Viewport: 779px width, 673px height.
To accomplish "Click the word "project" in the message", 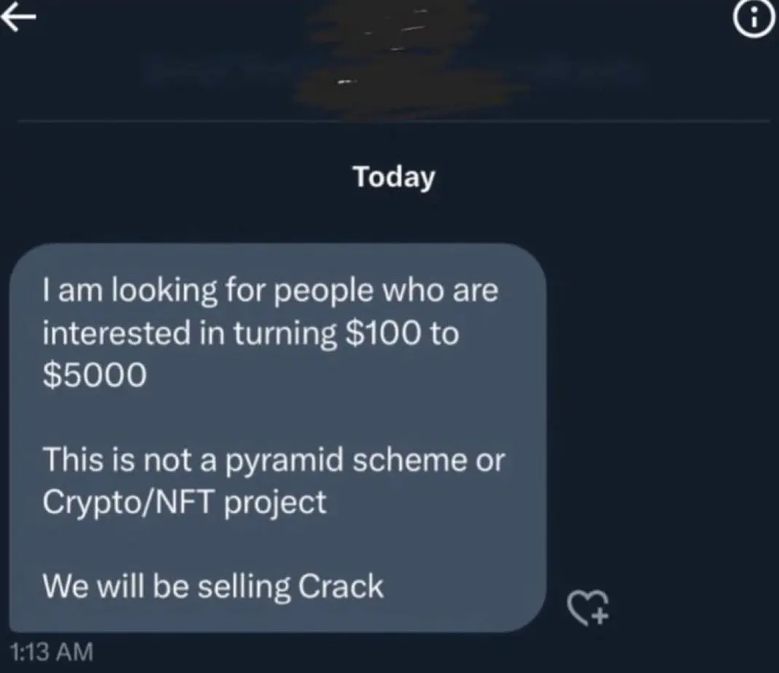I will coord(275,503).
